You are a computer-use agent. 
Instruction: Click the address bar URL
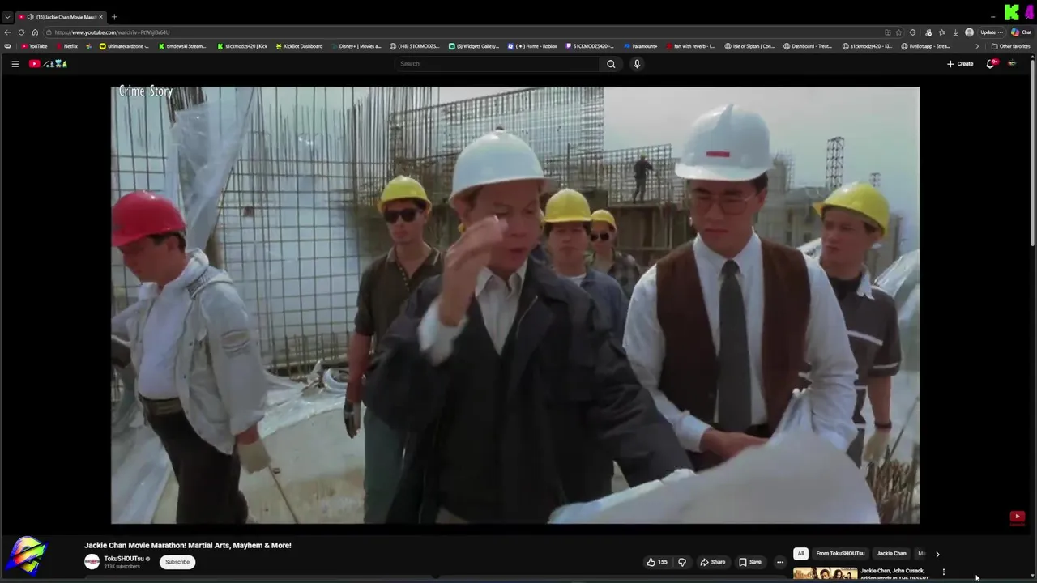pos(113,32)
